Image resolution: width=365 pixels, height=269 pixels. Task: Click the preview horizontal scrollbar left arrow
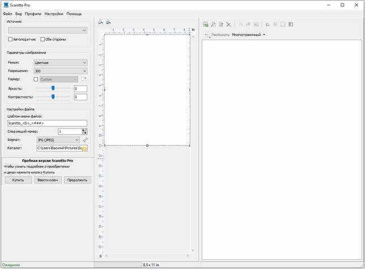[x=107, y=255]
